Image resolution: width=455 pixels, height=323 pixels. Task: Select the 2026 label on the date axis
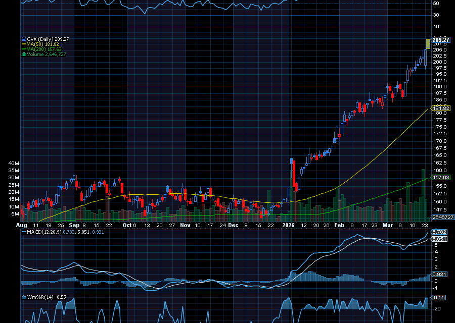click(289, 225)
